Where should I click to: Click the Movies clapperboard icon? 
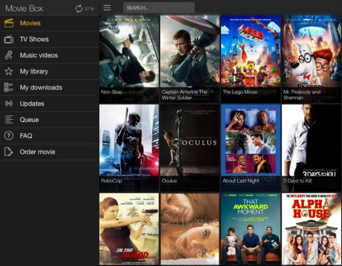pos(9,23)
